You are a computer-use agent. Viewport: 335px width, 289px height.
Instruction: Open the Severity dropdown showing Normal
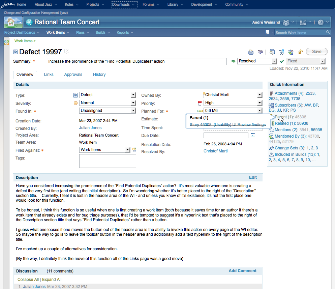pos(108,103)
